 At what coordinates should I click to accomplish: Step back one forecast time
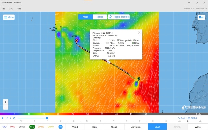[7, 118]
